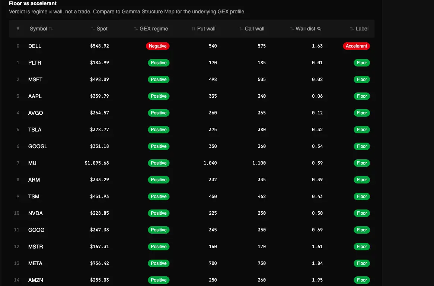Click AAPL's Positive regime badge

point(159,96)
